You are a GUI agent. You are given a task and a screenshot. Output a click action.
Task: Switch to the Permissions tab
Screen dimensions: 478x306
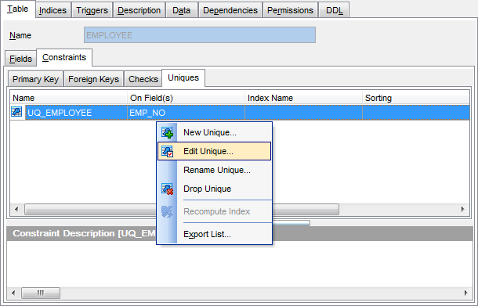(x=290, y=10)
